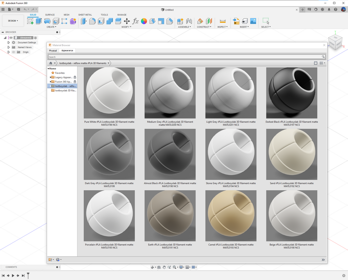Viewport: 348px width, 280px height.
Task: Open the lostboyslab breadcrumb dropdown arrow
Action: (108, 63)
